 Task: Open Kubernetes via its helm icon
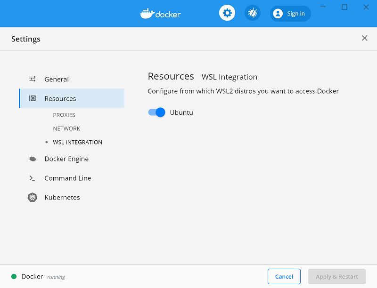[32, 197]
